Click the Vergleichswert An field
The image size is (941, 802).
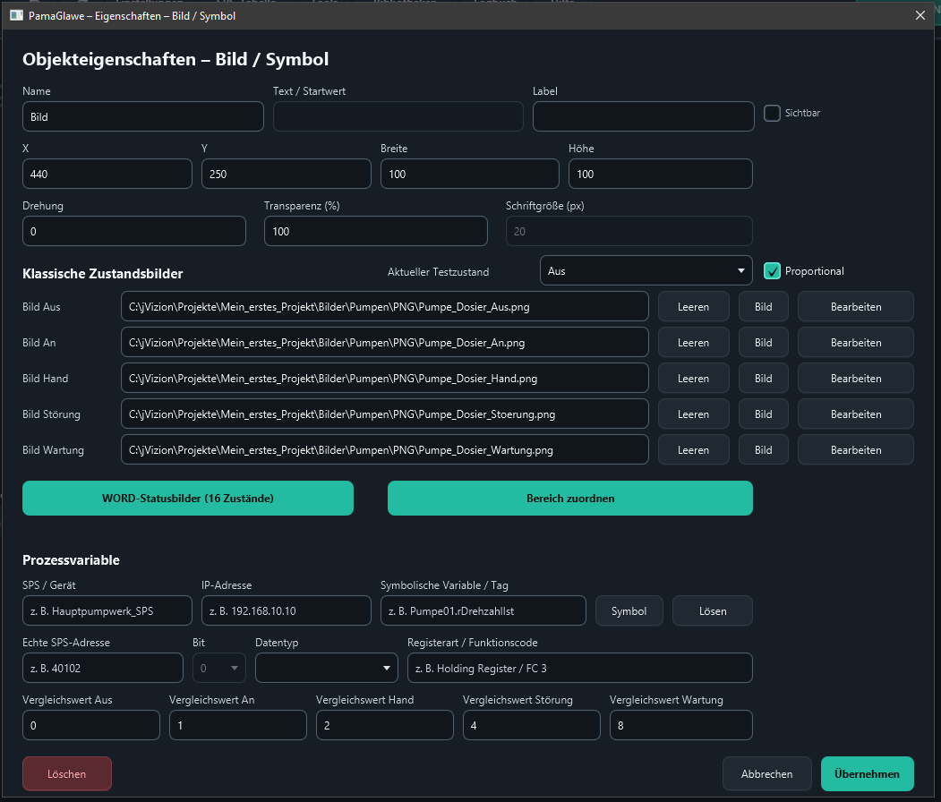tap(237, 725)
